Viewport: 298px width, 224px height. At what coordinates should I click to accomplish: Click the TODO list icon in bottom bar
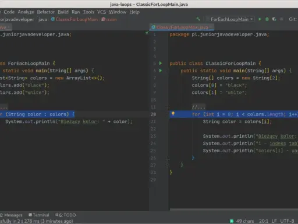(x=57, y=215)
